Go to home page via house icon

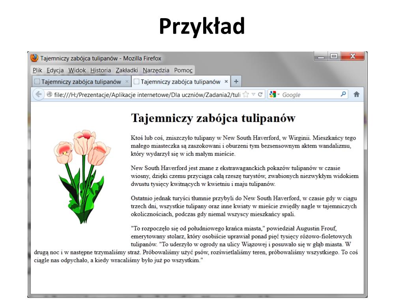(356, 94)
